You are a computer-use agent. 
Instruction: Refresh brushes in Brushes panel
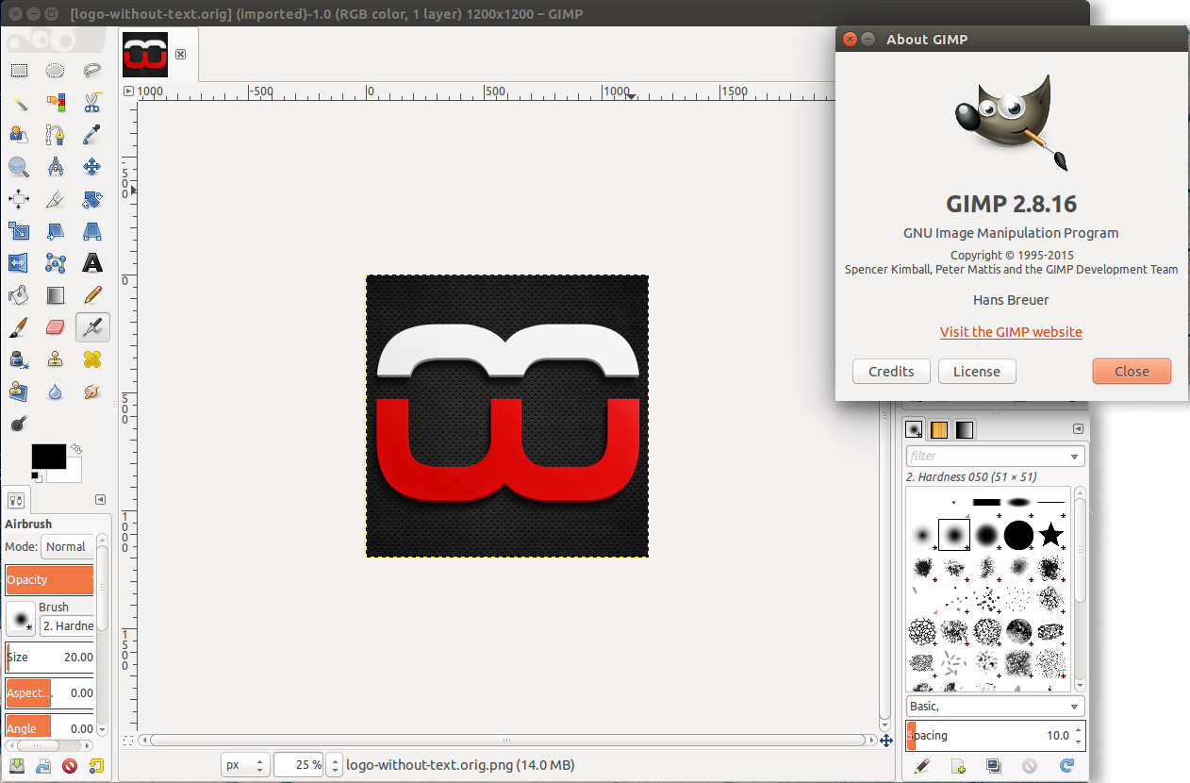click(1066, 766)
